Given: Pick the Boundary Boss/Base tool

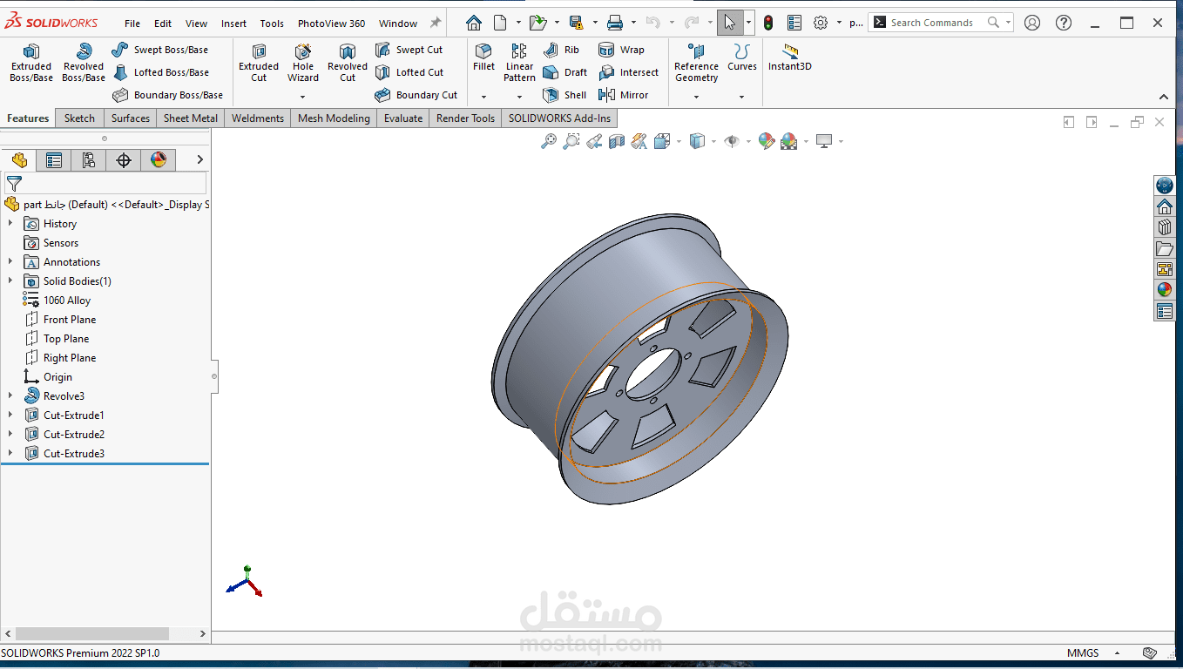Looking at the screenshot, I should 167,95.
